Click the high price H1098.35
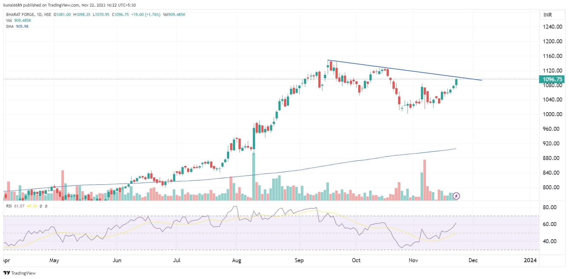Viewport: 569px width, 279px height. pos(82,15)
